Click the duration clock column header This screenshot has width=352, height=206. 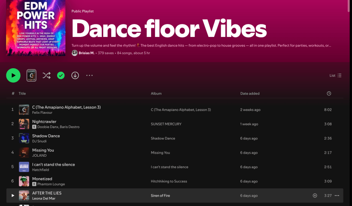[x=329, y=94]
